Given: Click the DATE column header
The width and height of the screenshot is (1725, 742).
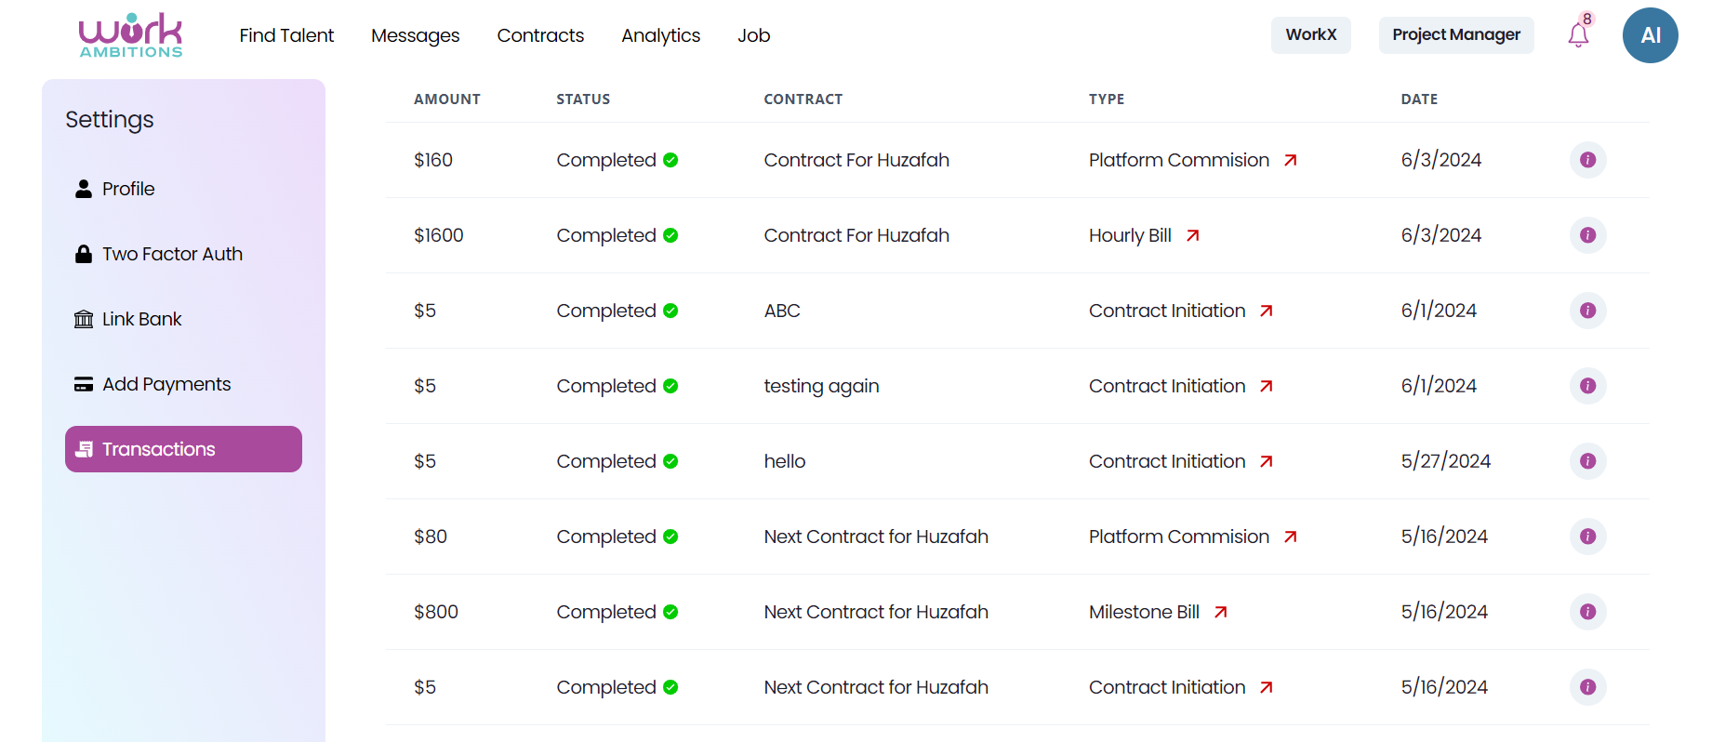Looking at the screenshot, I should tap(1419, 99).
